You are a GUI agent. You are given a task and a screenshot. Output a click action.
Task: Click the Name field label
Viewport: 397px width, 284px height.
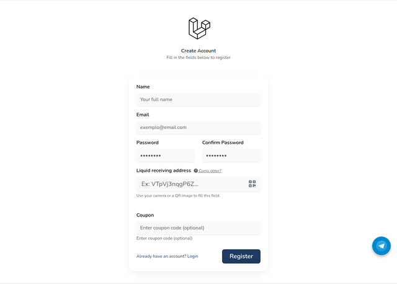pyautogui.click(x=143, y=87)
